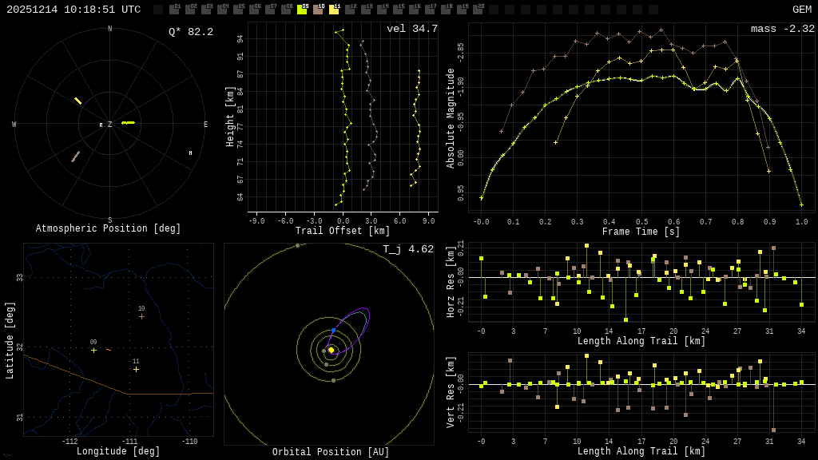Click the GEM shower label
Viewport: 818px width, 460px height.
[801, 10]
